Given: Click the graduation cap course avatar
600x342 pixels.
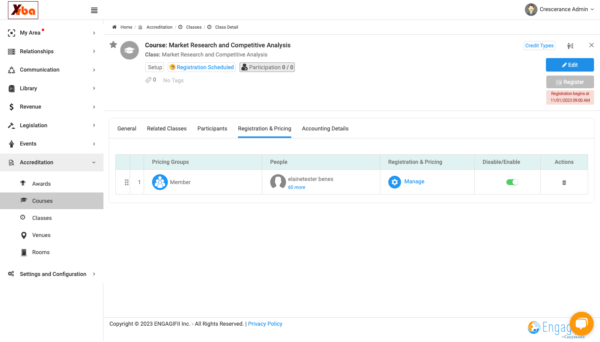Looking at the screenshot, I should (130, 51).
